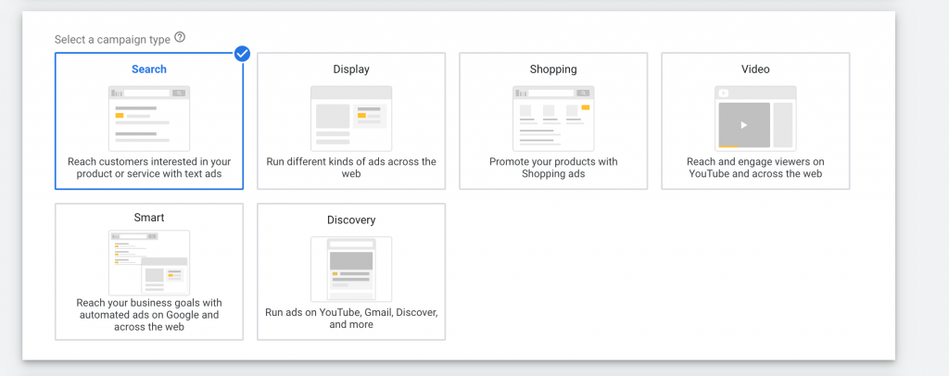
Task: Click the Display ads illustration thumbnail
Action: tap(351, 119)
